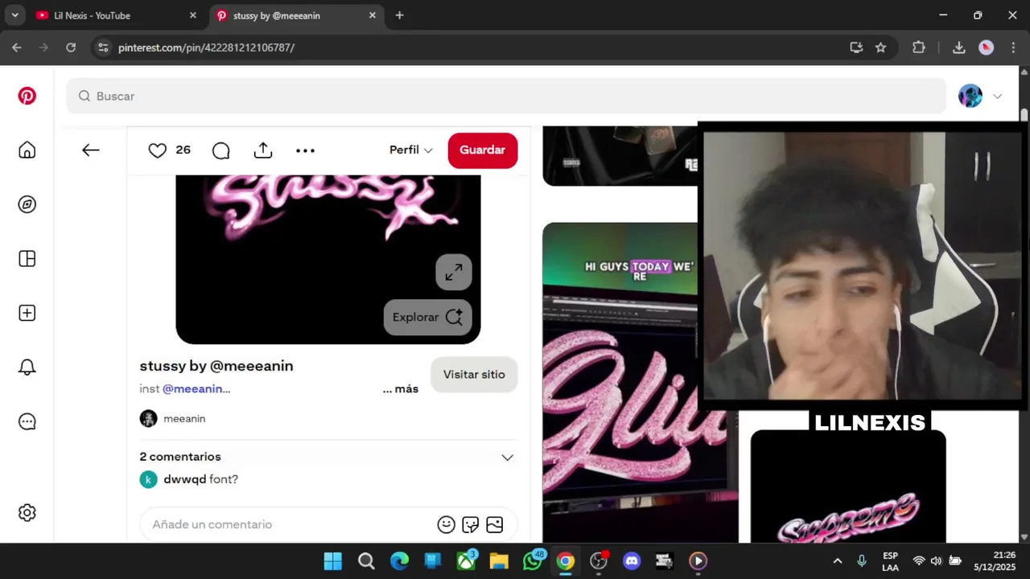Add sticker to comment
Viewport: 1030px width, 579px height.
tap(471, 524)
